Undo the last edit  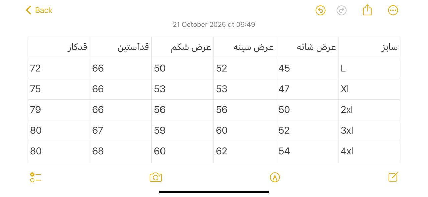pyautogui.click(x=320, y=10)
